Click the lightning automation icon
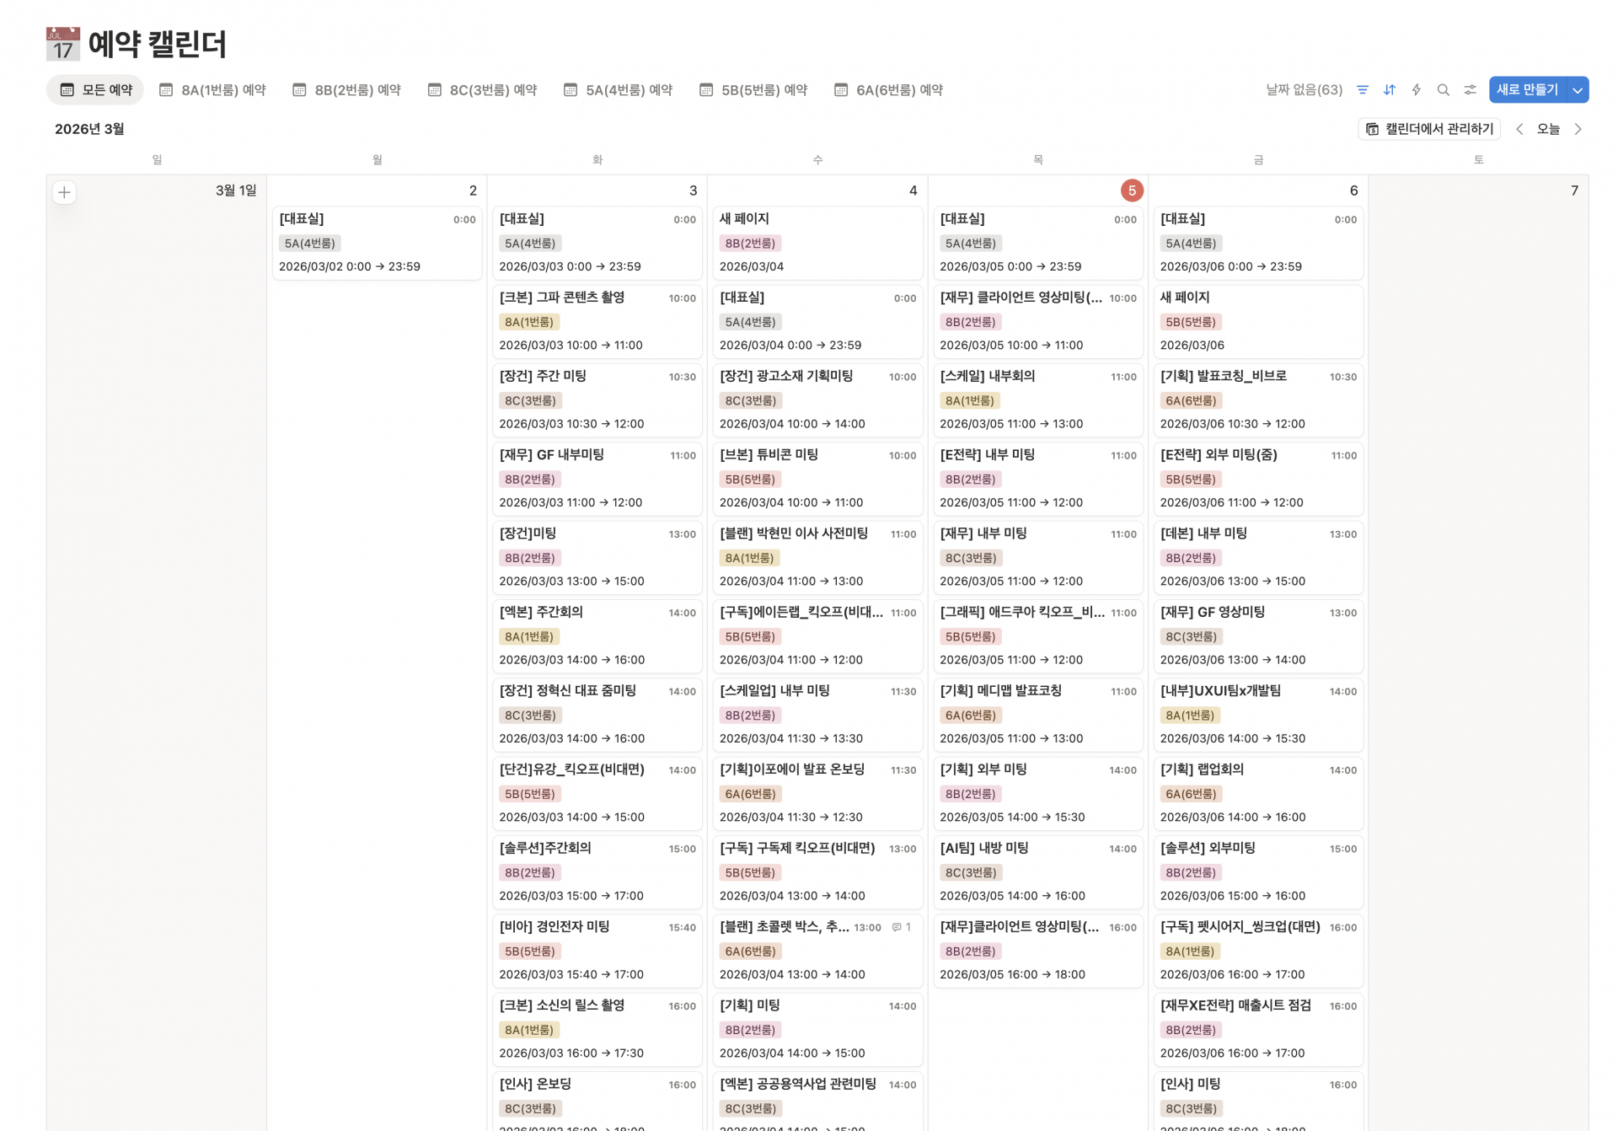This screenshot has width=1618, height=1131. (x=1417, y=89)
